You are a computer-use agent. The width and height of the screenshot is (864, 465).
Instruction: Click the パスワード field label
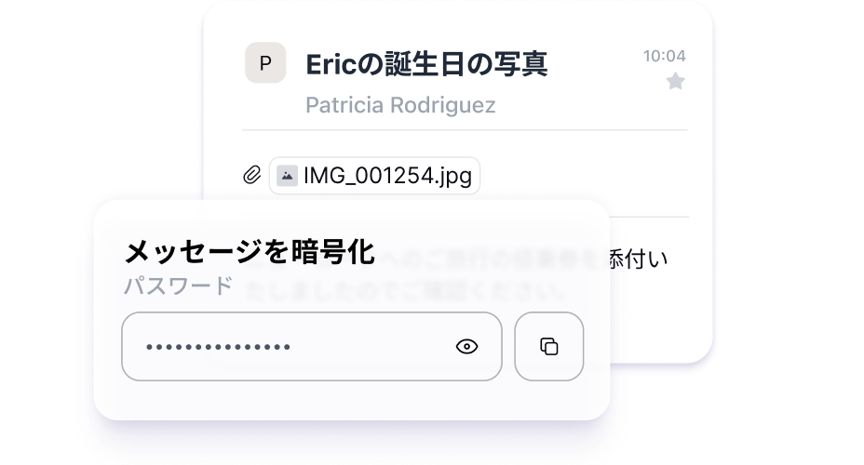pos(179,286)
